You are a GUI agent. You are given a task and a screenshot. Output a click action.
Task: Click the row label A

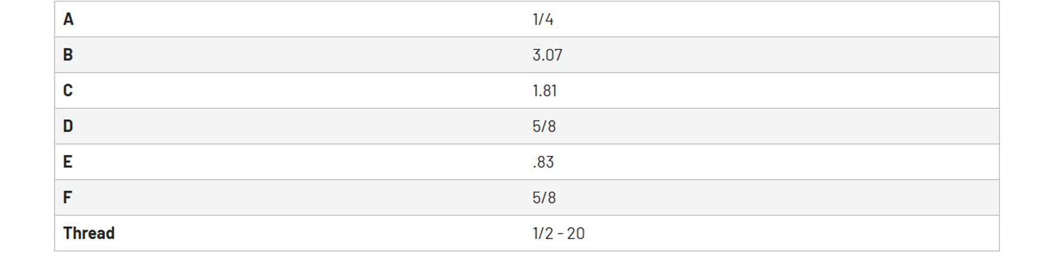(68, 19)
